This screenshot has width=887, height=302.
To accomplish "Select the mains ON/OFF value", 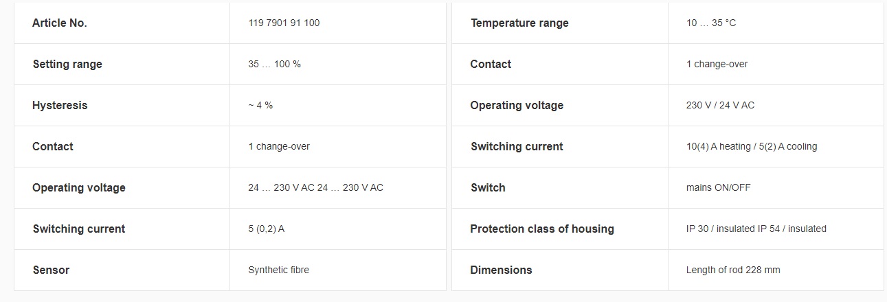I will (x=719, y=187).
